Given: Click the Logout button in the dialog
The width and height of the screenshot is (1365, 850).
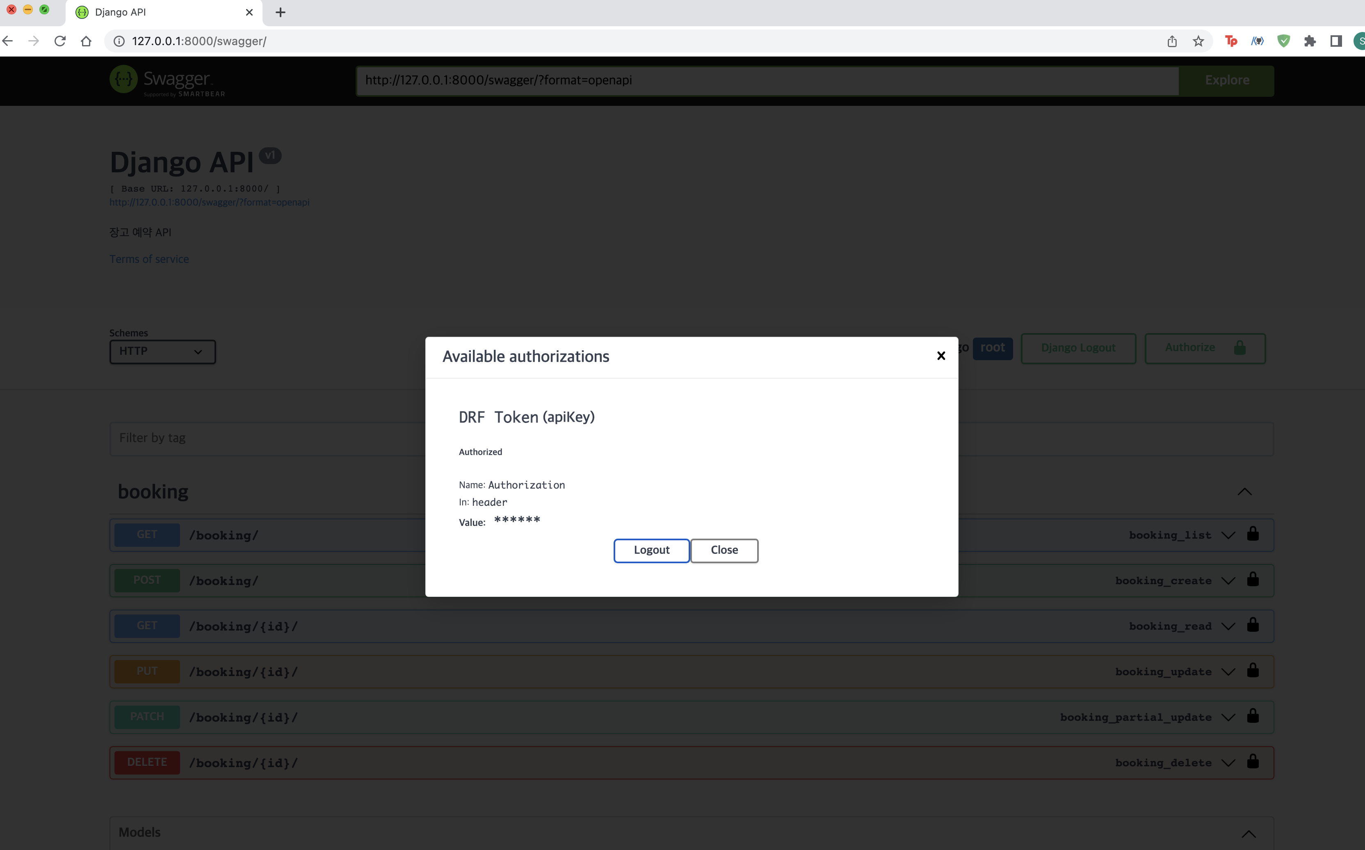Looking at the screenshot, I should click(651, 550).
